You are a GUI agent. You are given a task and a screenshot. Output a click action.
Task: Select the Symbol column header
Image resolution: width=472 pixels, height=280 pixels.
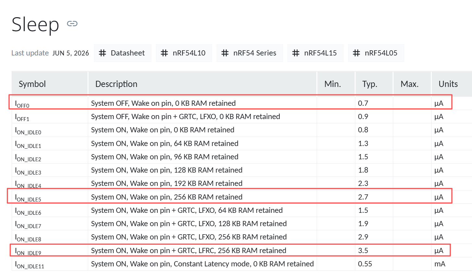point(50,84)
